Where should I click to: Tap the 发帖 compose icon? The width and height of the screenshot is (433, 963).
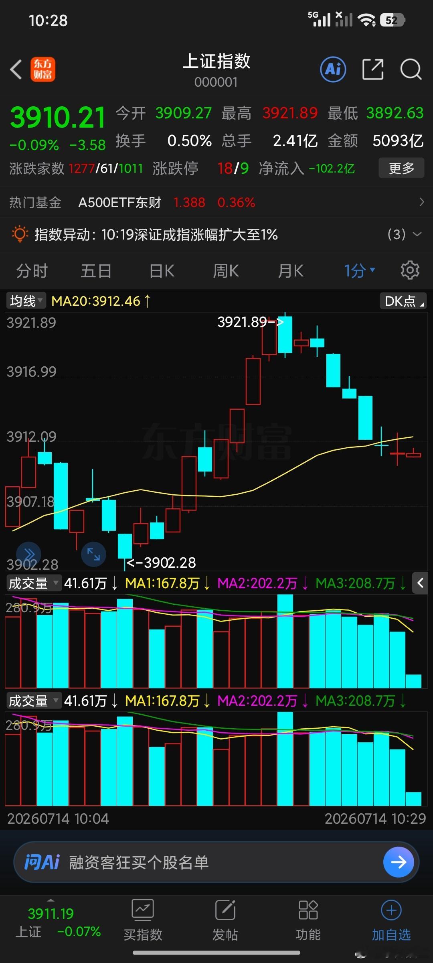(x=225, y=910)
